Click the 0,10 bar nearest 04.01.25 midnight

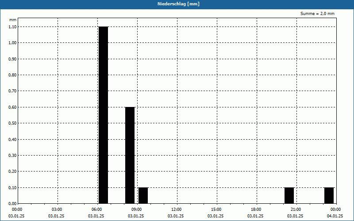click(x=329, y=195)
